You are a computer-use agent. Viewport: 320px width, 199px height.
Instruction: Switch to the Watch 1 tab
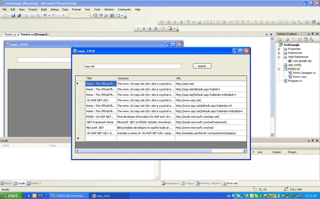click(34, 184)
